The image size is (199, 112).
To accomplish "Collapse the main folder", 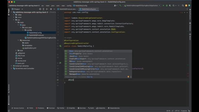I will (x=16, y=22).
